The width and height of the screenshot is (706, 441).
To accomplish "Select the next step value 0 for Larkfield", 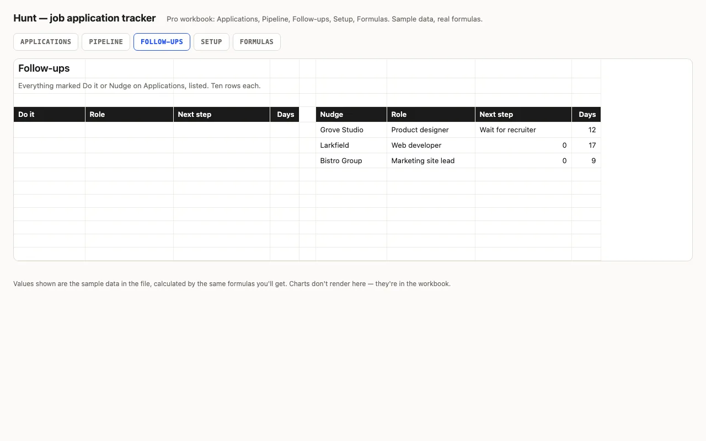I will coord(523,146).
